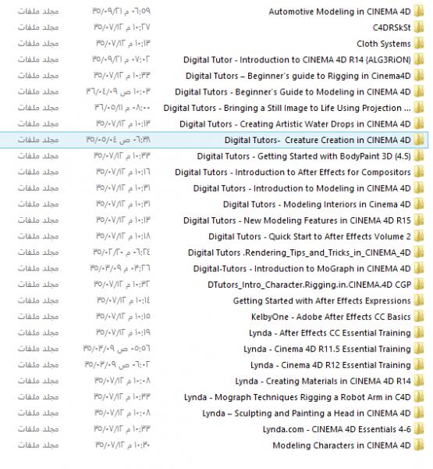Screen dimensions: 433x469
Task: Click Introduction to After Effects for Compositors folder name
Action: pyautogui.click(x=293, y=172)
